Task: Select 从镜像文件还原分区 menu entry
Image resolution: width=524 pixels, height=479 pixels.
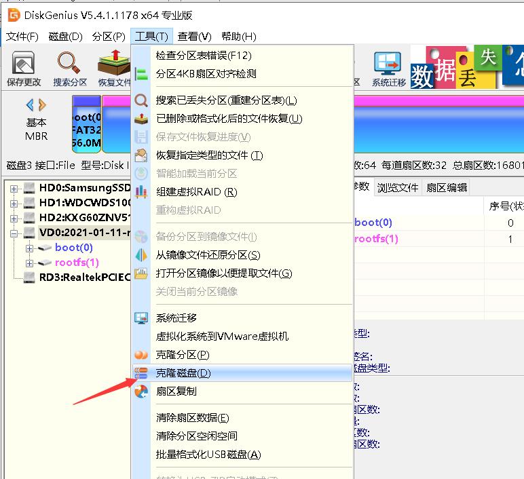Action: point(242,255)
